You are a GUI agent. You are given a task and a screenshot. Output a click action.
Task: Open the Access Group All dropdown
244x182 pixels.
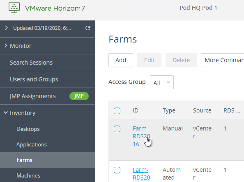pos(162,82)
